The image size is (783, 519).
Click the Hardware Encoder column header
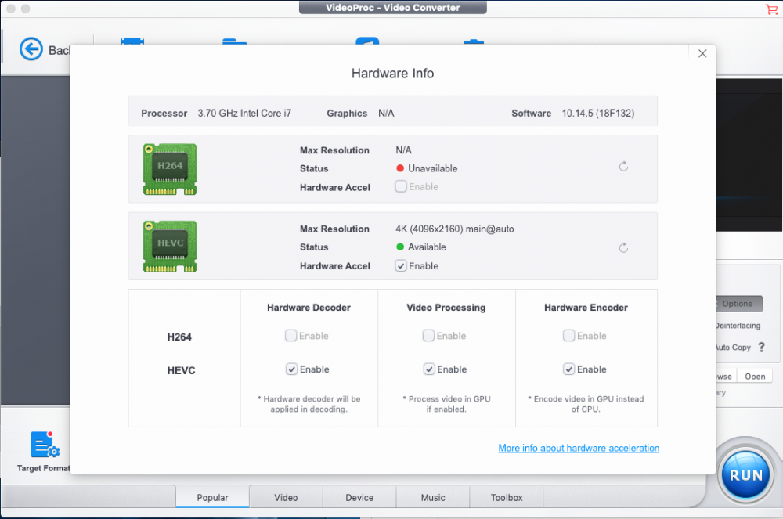coord(586,308)
